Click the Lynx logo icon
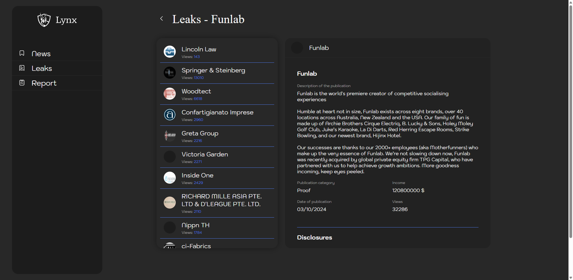573x280 pixels. click(x=44, y=20)
